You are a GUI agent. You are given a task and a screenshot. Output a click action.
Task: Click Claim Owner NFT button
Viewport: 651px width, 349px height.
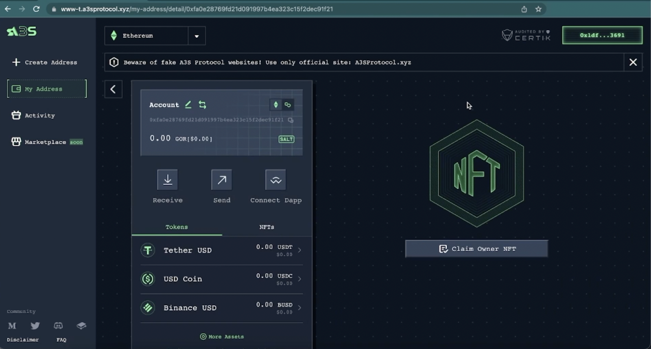coord(476,249)
